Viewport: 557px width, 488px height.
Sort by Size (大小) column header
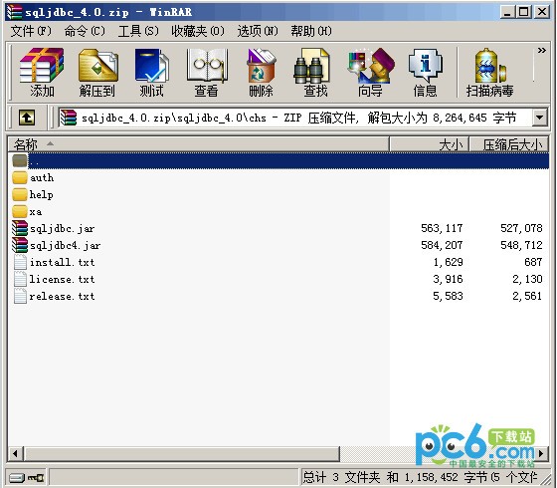(x=429, y=144)
